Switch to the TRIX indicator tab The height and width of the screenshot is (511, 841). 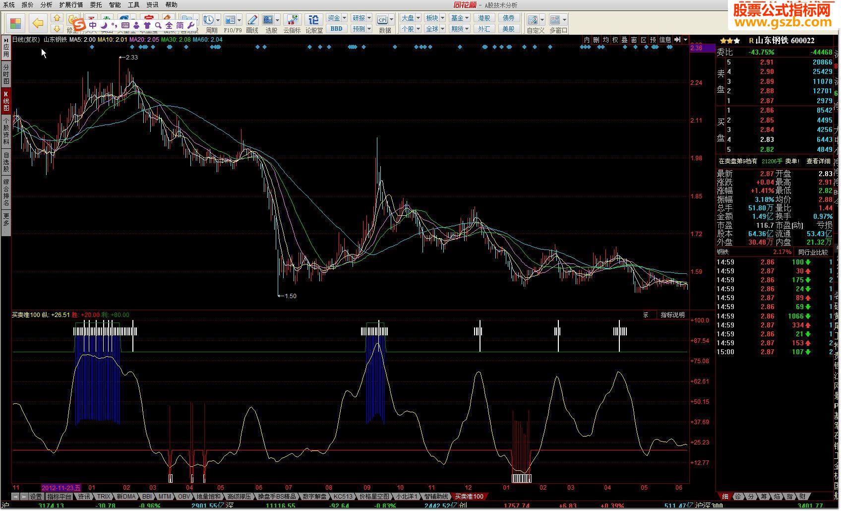tap(104, 497)
